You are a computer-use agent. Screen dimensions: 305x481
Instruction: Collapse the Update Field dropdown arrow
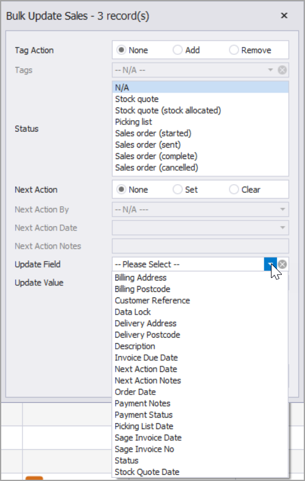coord(270,265)
